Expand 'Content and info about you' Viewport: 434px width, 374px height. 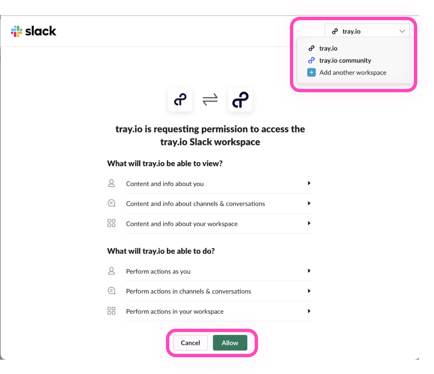[x=309, y=183]
